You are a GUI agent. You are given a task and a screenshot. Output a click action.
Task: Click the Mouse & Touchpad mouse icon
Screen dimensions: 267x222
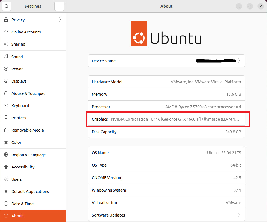[x=6, y=93]
